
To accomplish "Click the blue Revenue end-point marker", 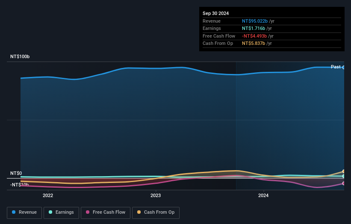I will 344,68.
